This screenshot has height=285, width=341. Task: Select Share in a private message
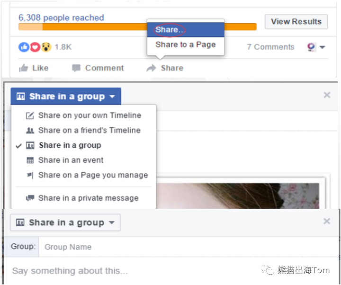tap(84, 198)
